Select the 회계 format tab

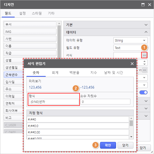click(55, 73)
